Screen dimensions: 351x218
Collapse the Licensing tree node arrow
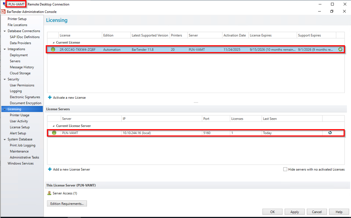click(5, 109)
